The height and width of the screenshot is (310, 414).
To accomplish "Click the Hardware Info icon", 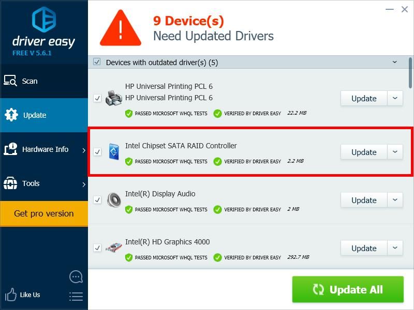I will 10,149.
